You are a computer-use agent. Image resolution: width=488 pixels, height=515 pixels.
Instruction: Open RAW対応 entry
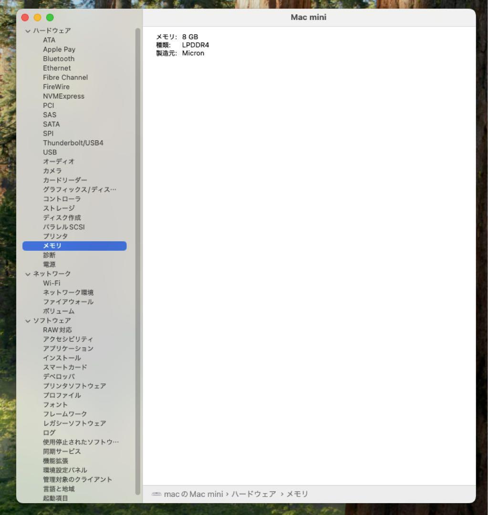pyautogui.click(x=57, y=330)
